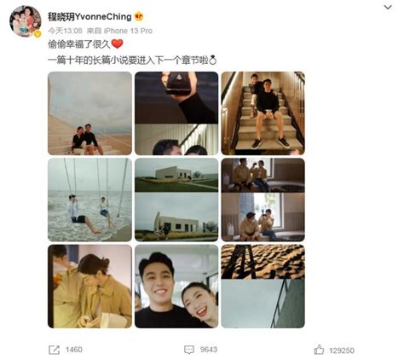Viewport: 404px width, 359px height.
Task: Click the iPhone 13 Pro source link
Action: [x=128, y=31]
